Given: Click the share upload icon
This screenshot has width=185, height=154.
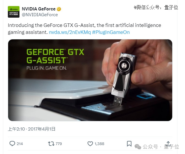Looking at the screenshot, I should click(x=168, y=144).
